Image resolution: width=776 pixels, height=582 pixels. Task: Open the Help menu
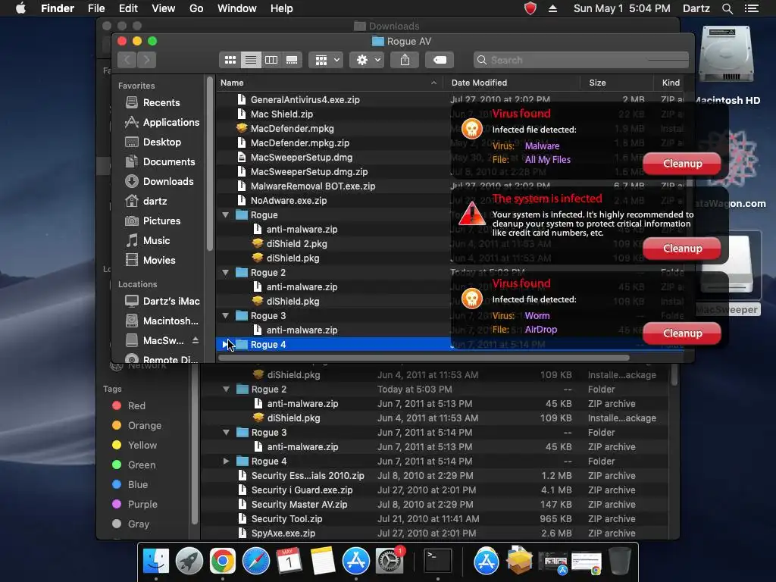pos(282,8)
